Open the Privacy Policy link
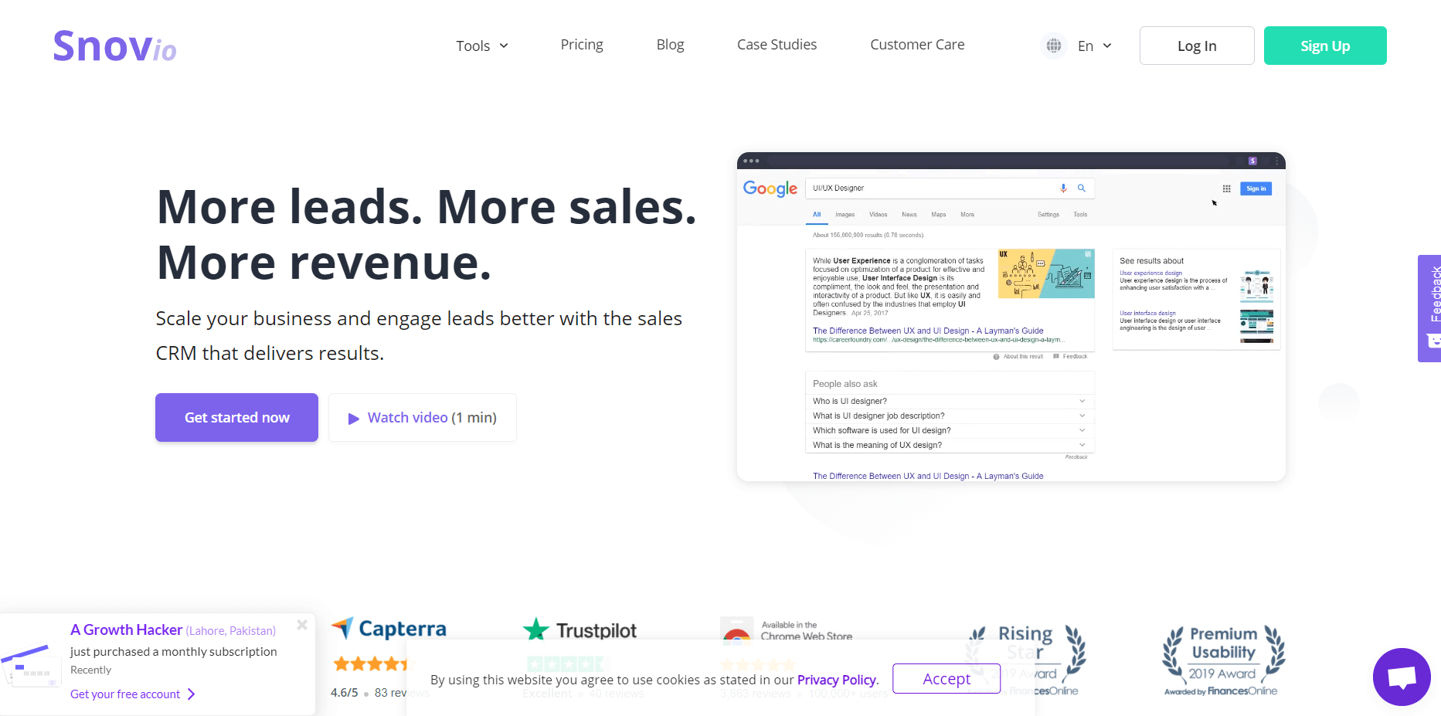 coord(837,680)
